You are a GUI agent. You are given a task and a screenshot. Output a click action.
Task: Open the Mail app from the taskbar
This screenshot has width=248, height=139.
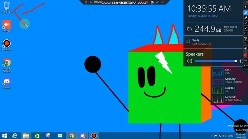coord(60,136)
